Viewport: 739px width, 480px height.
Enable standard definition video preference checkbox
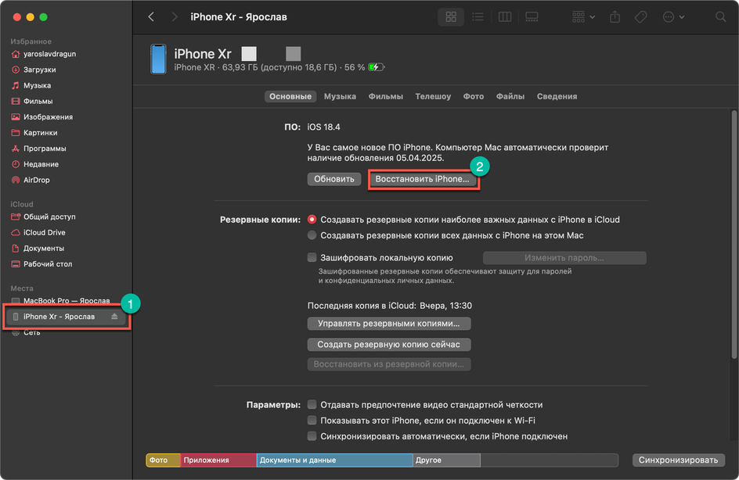pyautogui.click(x=312, y=405)
